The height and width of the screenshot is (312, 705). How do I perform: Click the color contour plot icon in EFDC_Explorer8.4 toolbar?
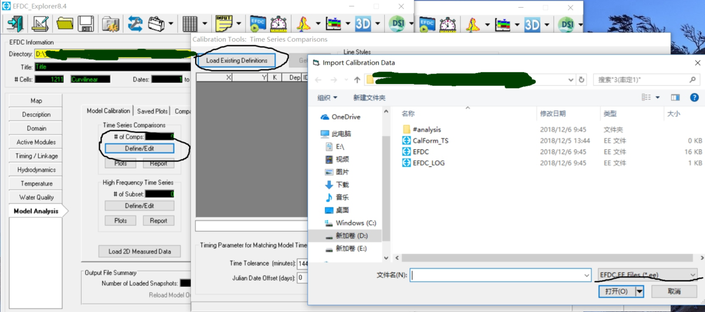pyautogui.click(x=334, y=24)
